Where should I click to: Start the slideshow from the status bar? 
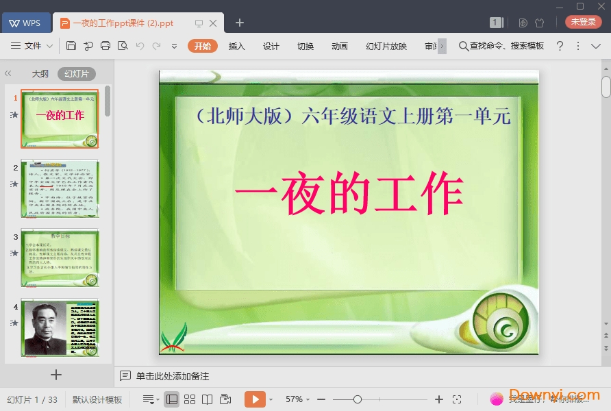(x=255, y=399)
